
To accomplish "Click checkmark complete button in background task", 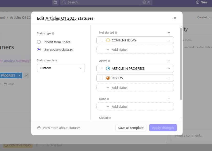I will pos(26,75).
